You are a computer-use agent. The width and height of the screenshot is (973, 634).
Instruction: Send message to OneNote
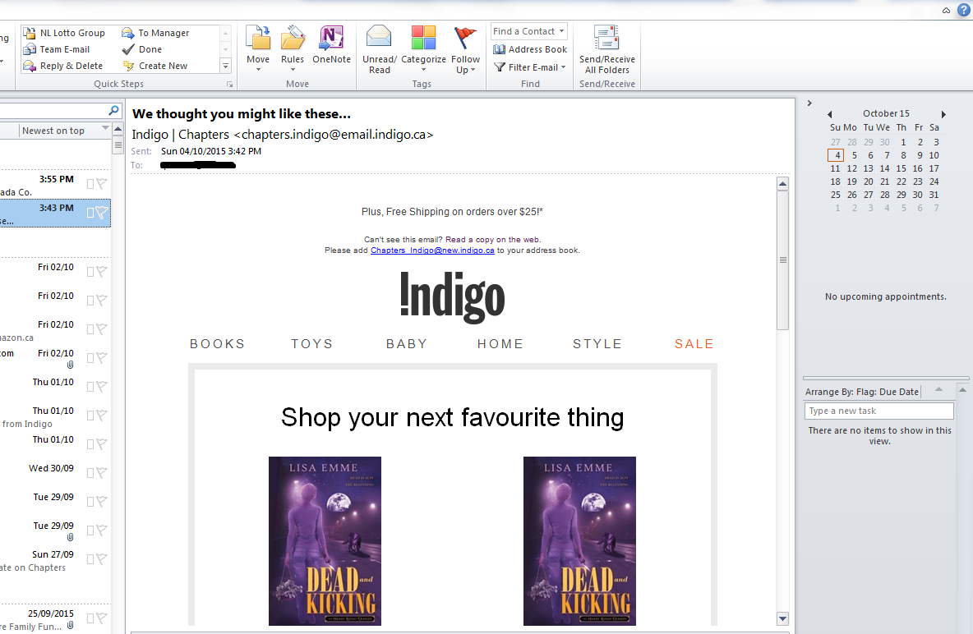[331, 39]
